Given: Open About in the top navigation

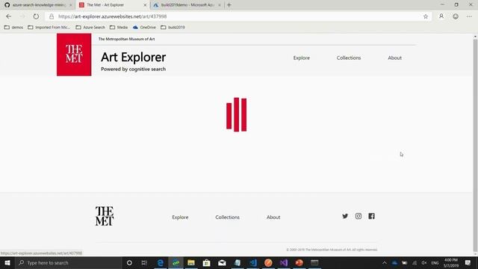Looking at the screenshot, I should (394, 58).
